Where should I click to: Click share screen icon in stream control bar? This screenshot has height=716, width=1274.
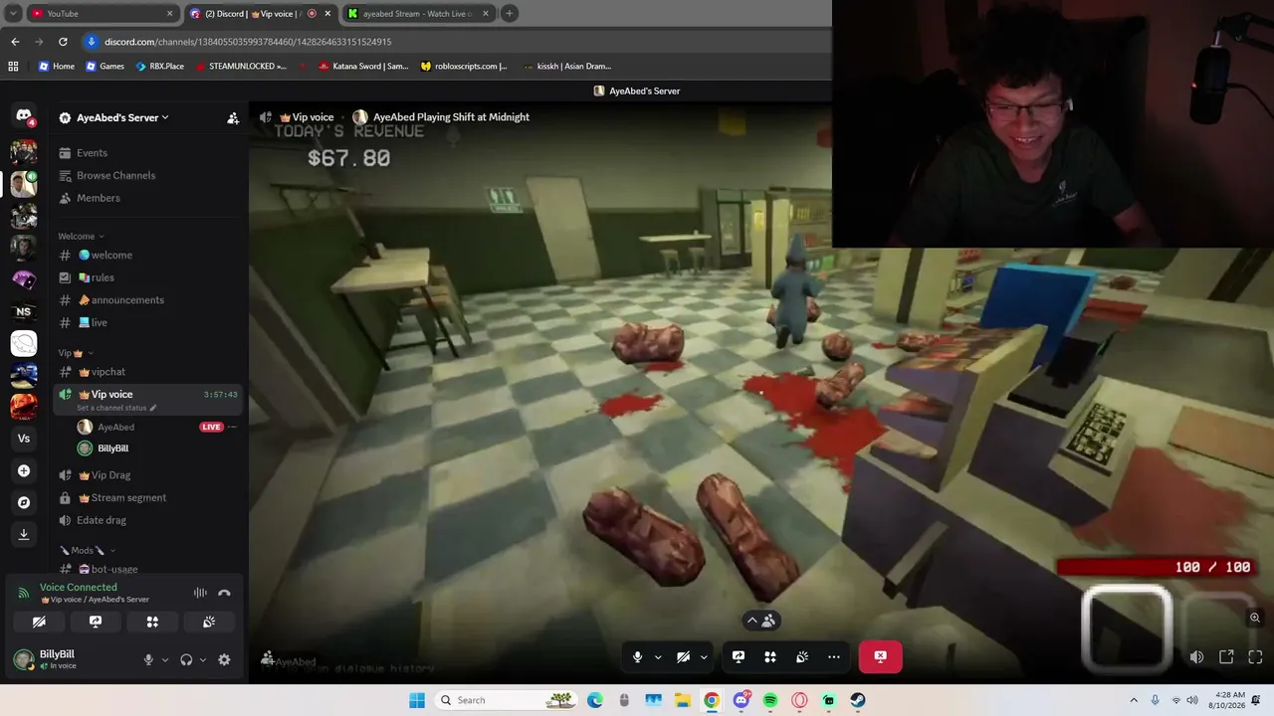[739, 656]
